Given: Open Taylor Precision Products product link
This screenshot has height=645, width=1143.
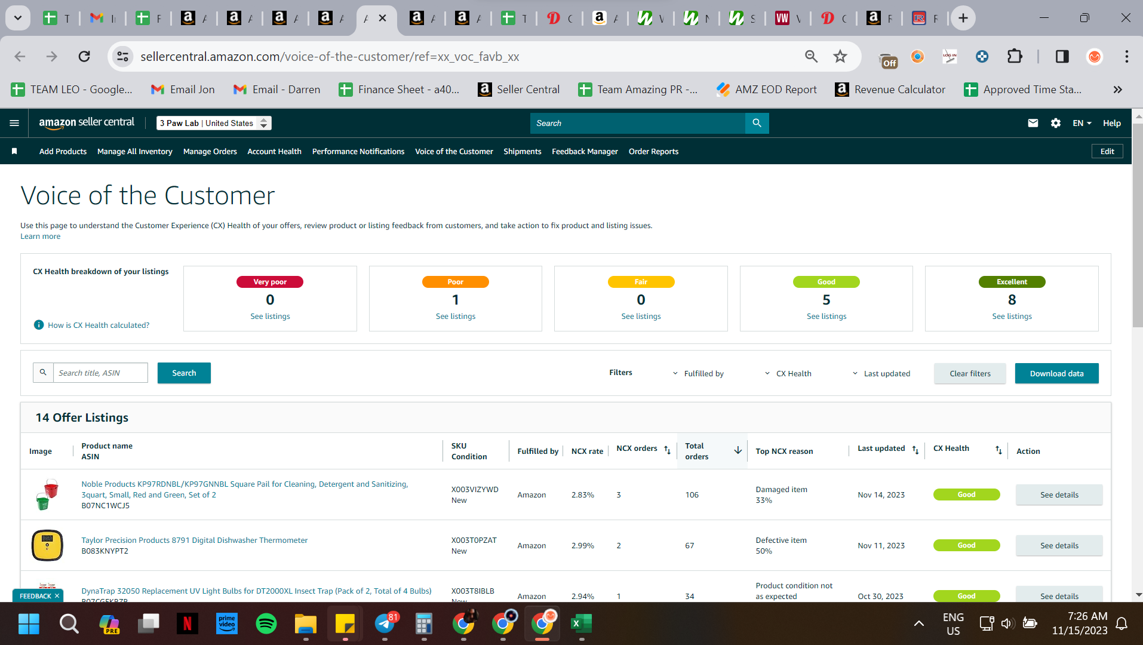Looking at the screenshot, I should pos(194,540).
